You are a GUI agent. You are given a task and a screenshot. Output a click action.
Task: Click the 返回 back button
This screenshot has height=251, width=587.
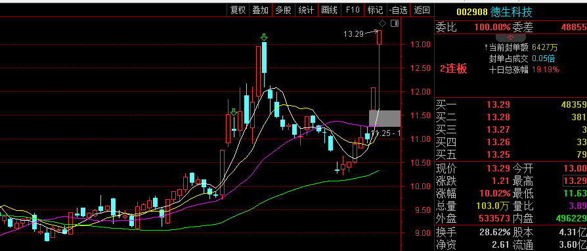(422, 10)
